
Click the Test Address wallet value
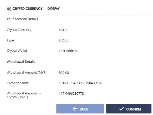pyautogui.click(x=69, y=51)
